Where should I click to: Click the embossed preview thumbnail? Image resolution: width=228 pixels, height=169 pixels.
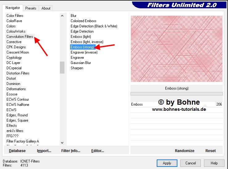tap(176, 49)
